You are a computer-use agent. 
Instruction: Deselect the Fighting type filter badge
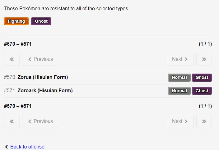click(16, 21)
